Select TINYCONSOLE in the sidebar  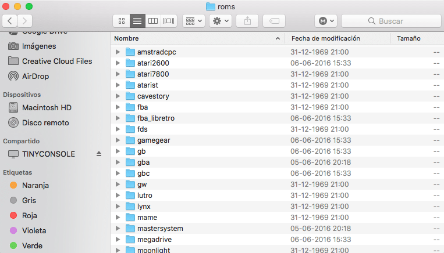coord(42,154)
